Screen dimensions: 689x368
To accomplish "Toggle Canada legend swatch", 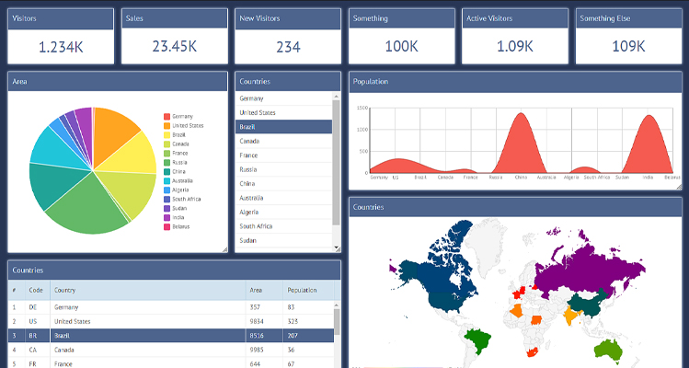I will point(167,144).
